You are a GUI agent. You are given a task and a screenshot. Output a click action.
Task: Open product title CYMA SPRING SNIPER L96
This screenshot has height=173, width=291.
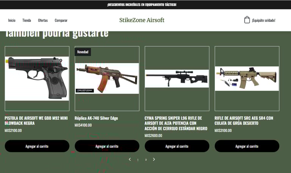coord(176,123)
